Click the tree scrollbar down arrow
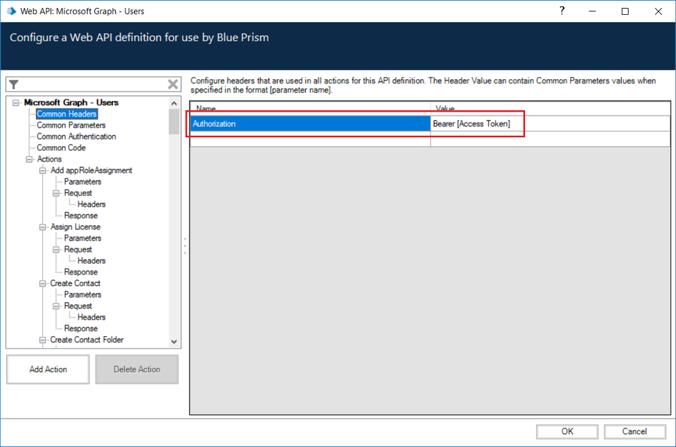The image size is (676, 447). pyautogui.click(x=174, y=342)
